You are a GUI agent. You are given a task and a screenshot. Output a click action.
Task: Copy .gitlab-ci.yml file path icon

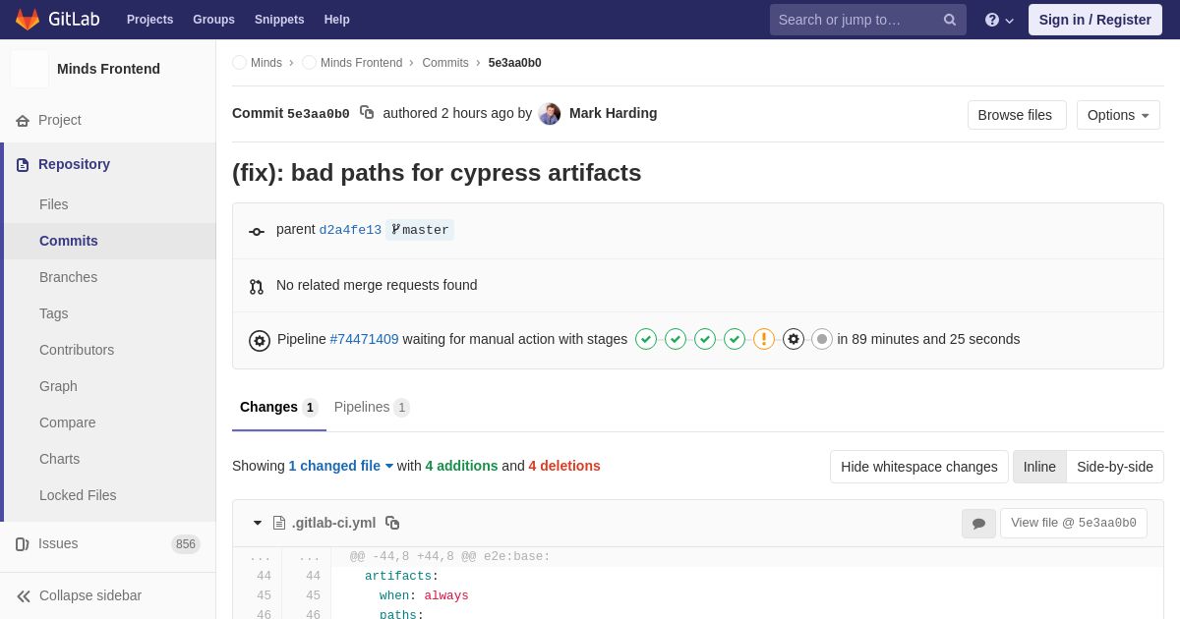coord(392,523)
